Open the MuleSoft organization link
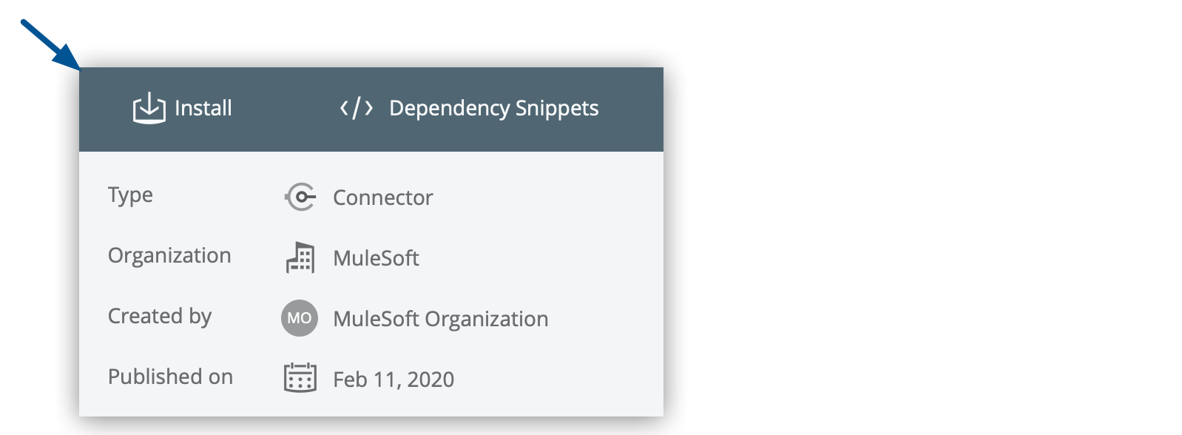This screenshot has width=1182, height=435. point(376,258)
